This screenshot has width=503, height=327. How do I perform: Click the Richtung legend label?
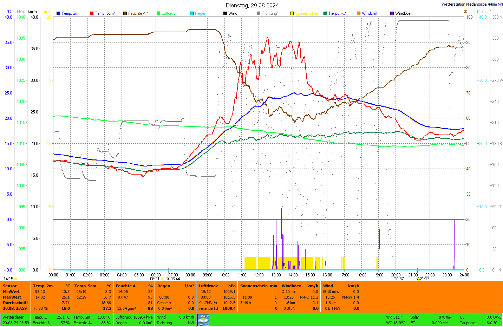[270, 13]
